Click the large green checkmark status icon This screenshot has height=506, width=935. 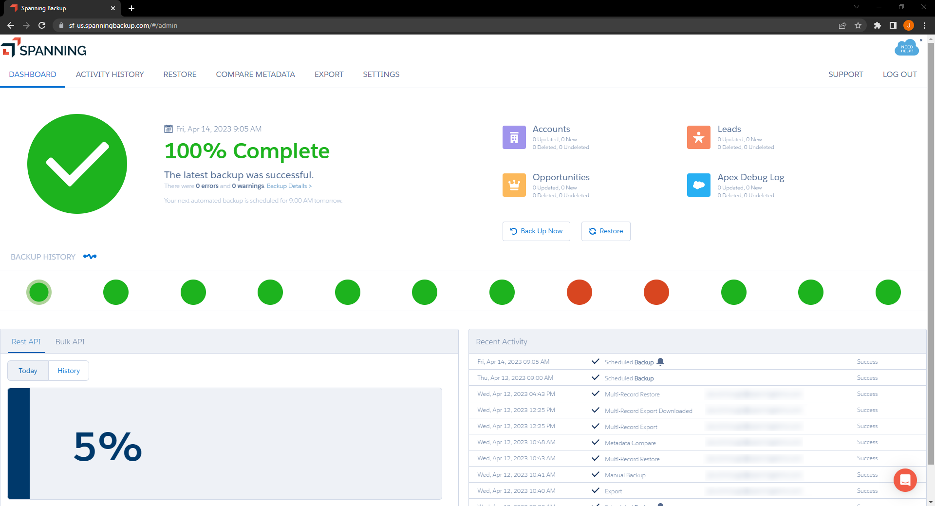click(x=77, y=164)
